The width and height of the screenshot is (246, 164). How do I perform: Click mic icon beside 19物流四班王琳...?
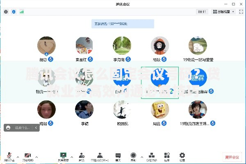tap(213, 123)
